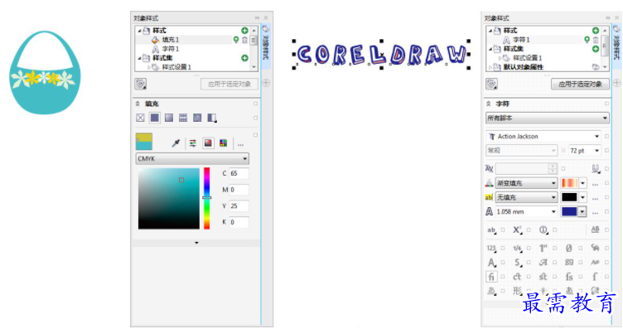This screenshot has height=329, width=623.
Task: Toggle the slashed zero icon
Action: [x=569, y=249]
